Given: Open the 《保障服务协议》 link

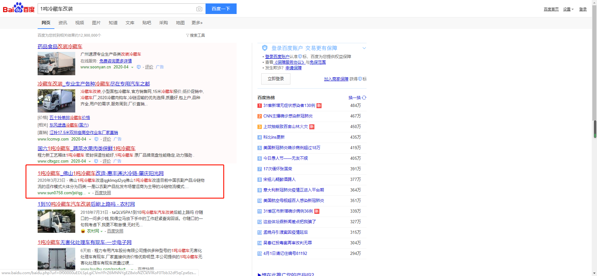Looking at the screenshot, I should (289, 62).
